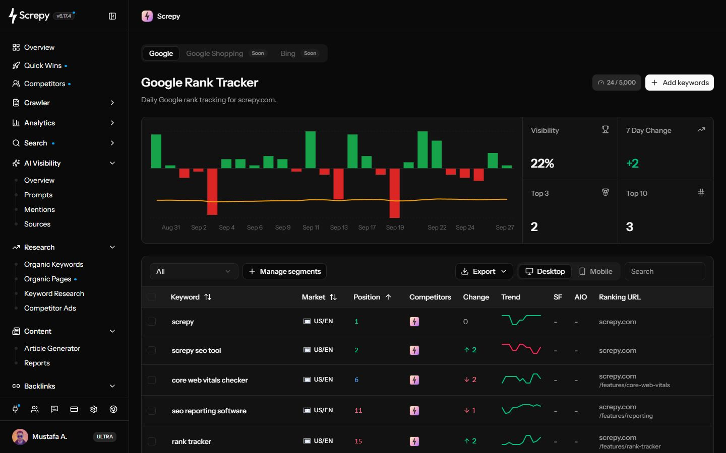Screen dimensions: 726x453
Task: Click the US/EN flag icon in screpy row
Action: [307, 321]
